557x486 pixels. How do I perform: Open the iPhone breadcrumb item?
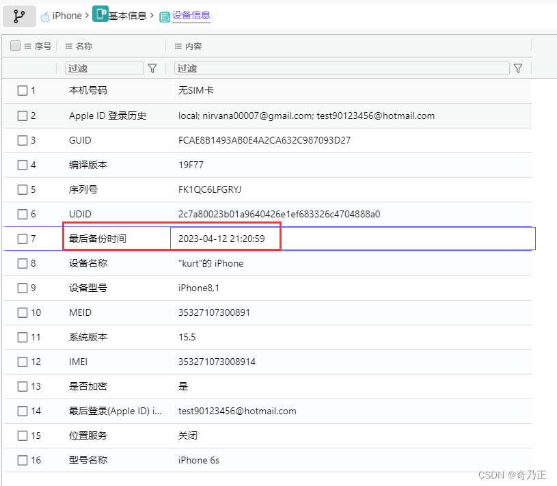pos(67,16)
